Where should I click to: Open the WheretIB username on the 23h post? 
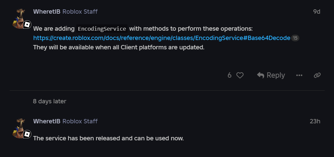[x=47, y=121]
